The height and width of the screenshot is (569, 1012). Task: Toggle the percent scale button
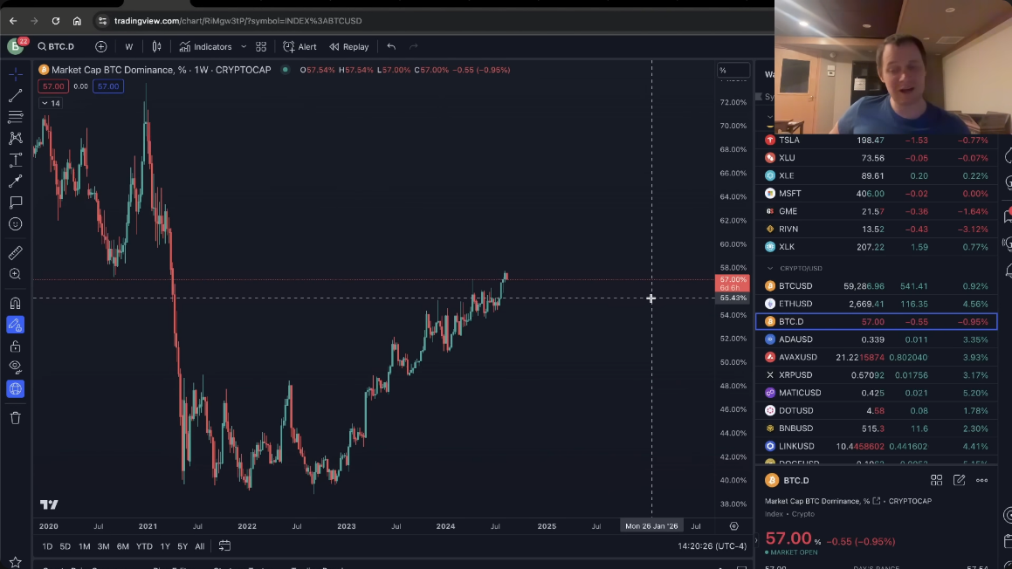point(733,71)
